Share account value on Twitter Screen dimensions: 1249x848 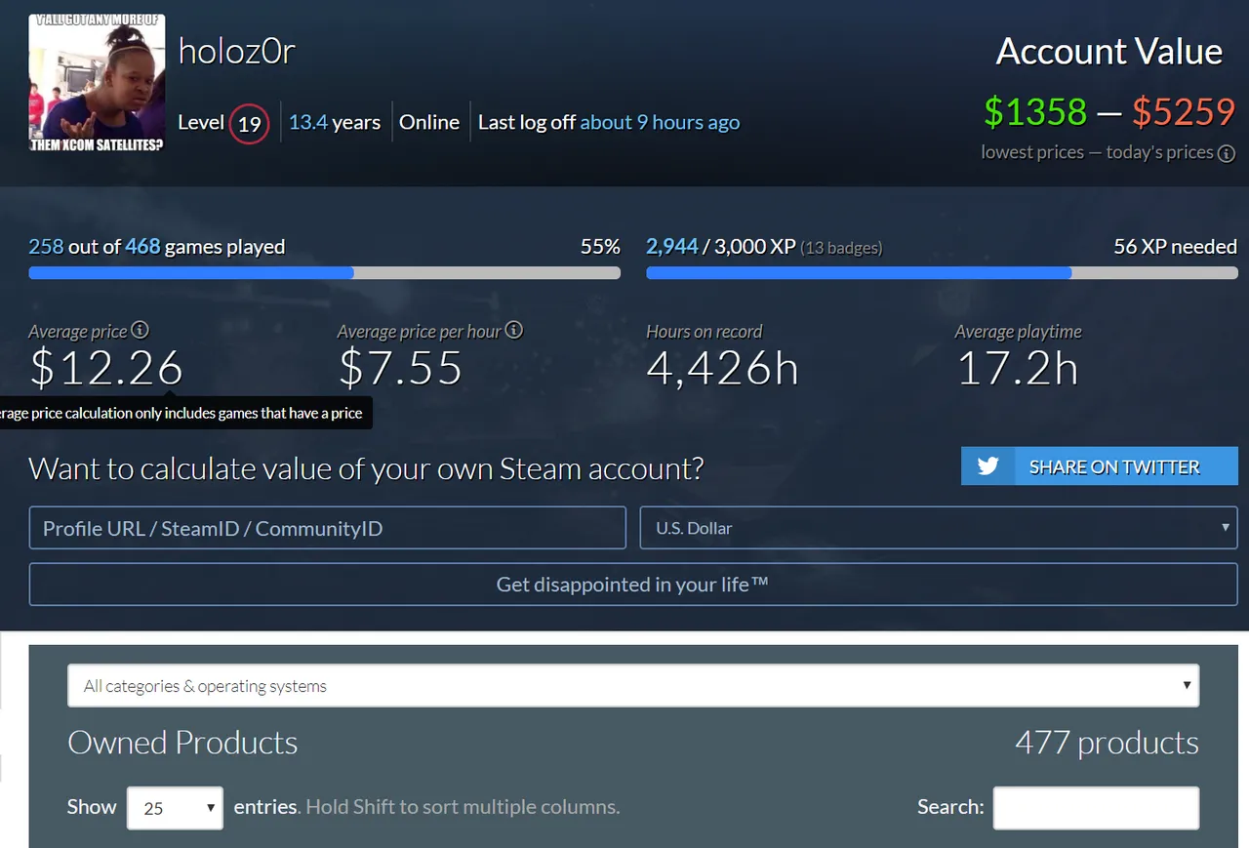[1100, 466]
